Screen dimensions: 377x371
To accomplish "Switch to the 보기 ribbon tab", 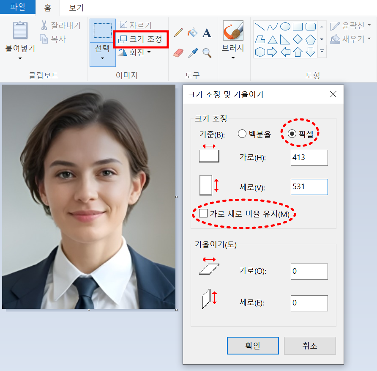I will click(75, 8).
